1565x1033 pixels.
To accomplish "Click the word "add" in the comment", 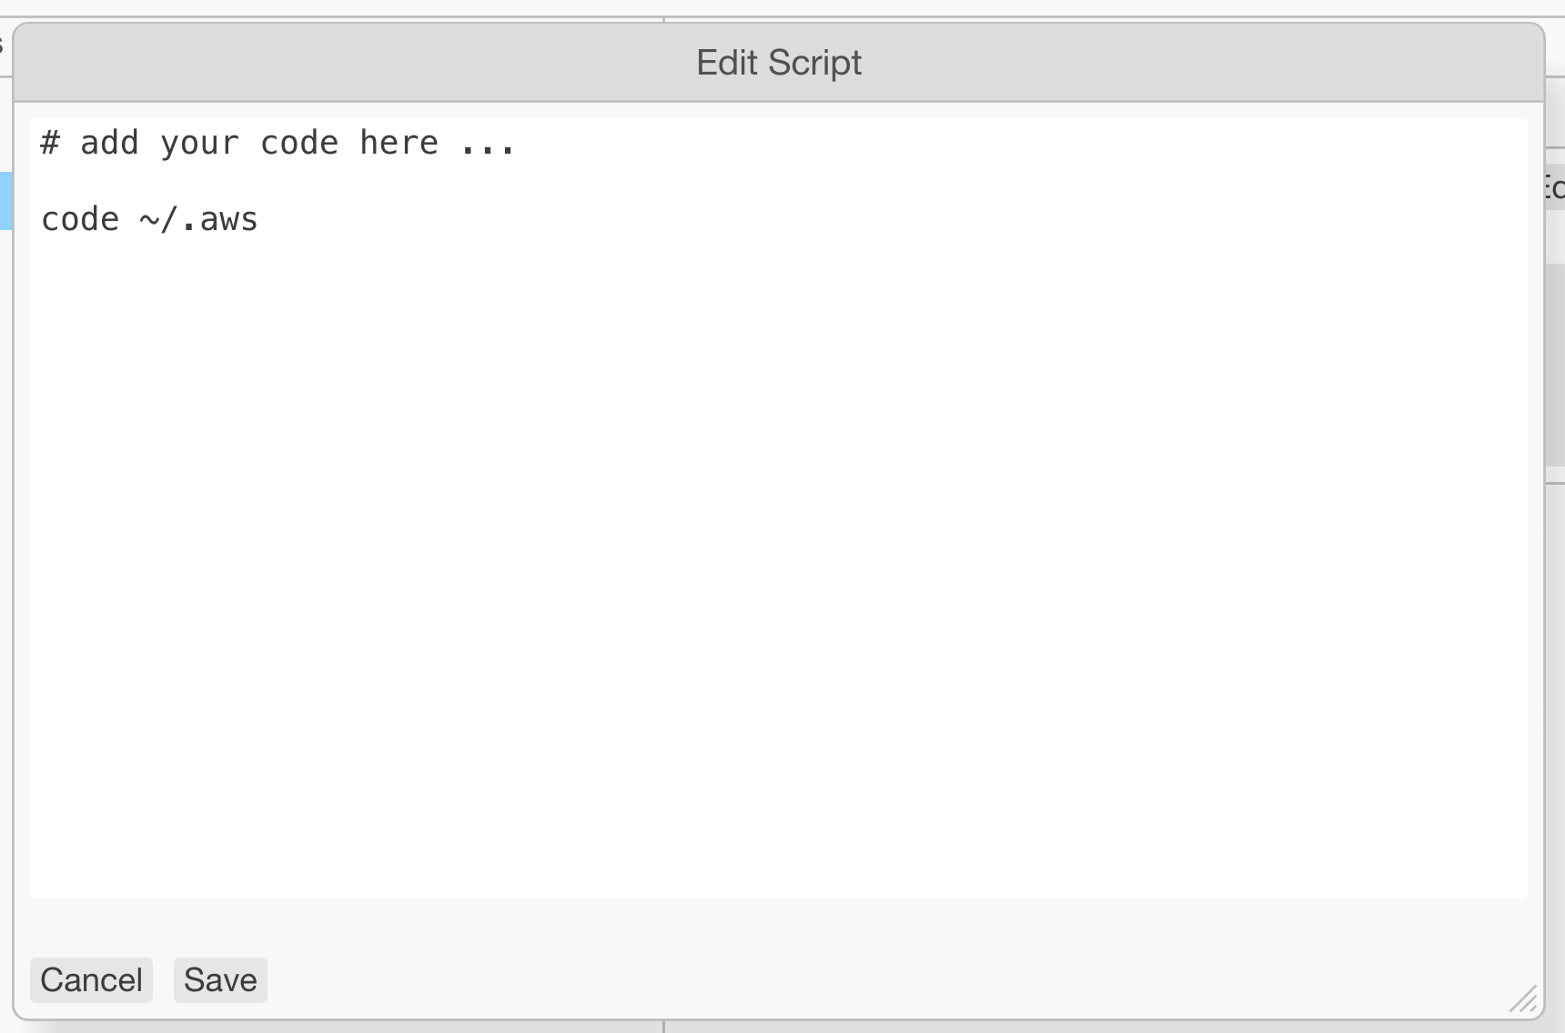I will click(109, 144).
